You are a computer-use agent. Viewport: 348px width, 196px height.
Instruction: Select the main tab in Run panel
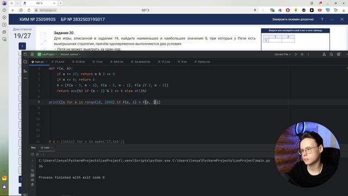(x=47, y=148)
